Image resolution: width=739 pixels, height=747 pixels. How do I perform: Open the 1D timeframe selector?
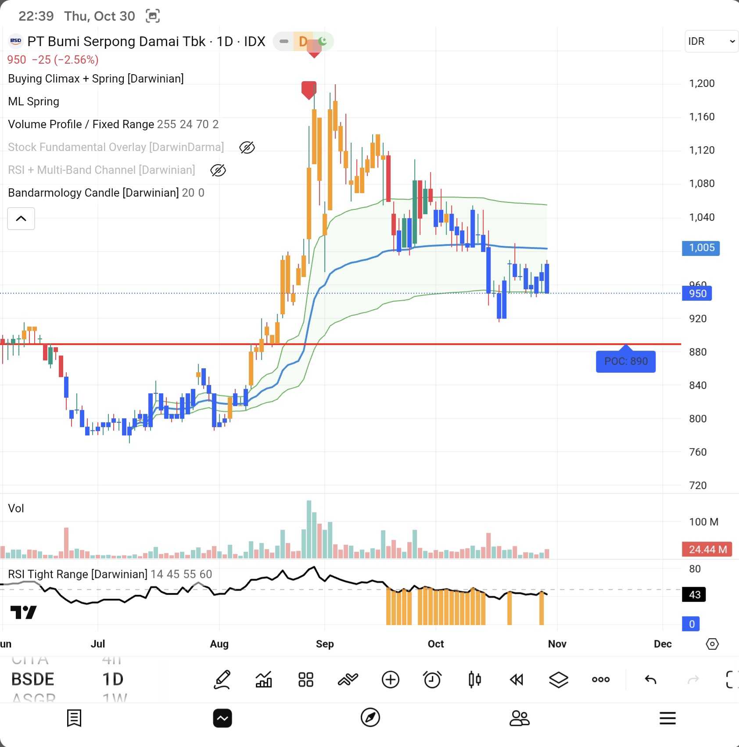113,679
